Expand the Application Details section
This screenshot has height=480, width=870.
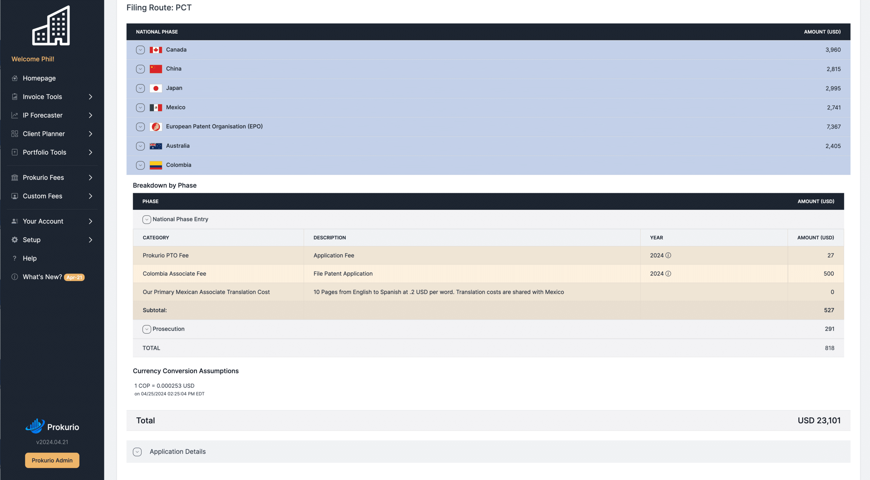137,452
